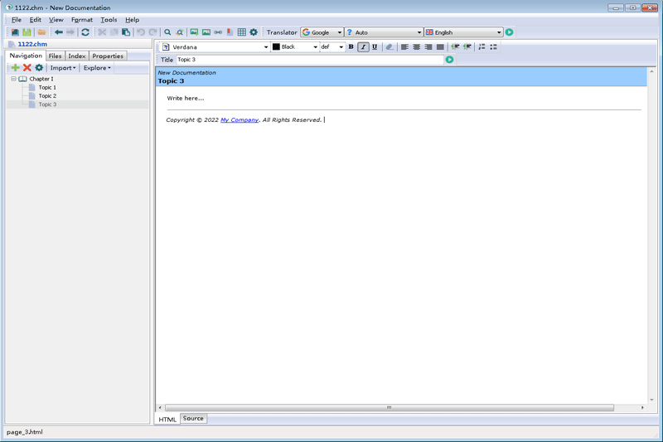This screenshot has width=663, height=442.
Task: Open the Edit menu
Action: pos(35,19)
